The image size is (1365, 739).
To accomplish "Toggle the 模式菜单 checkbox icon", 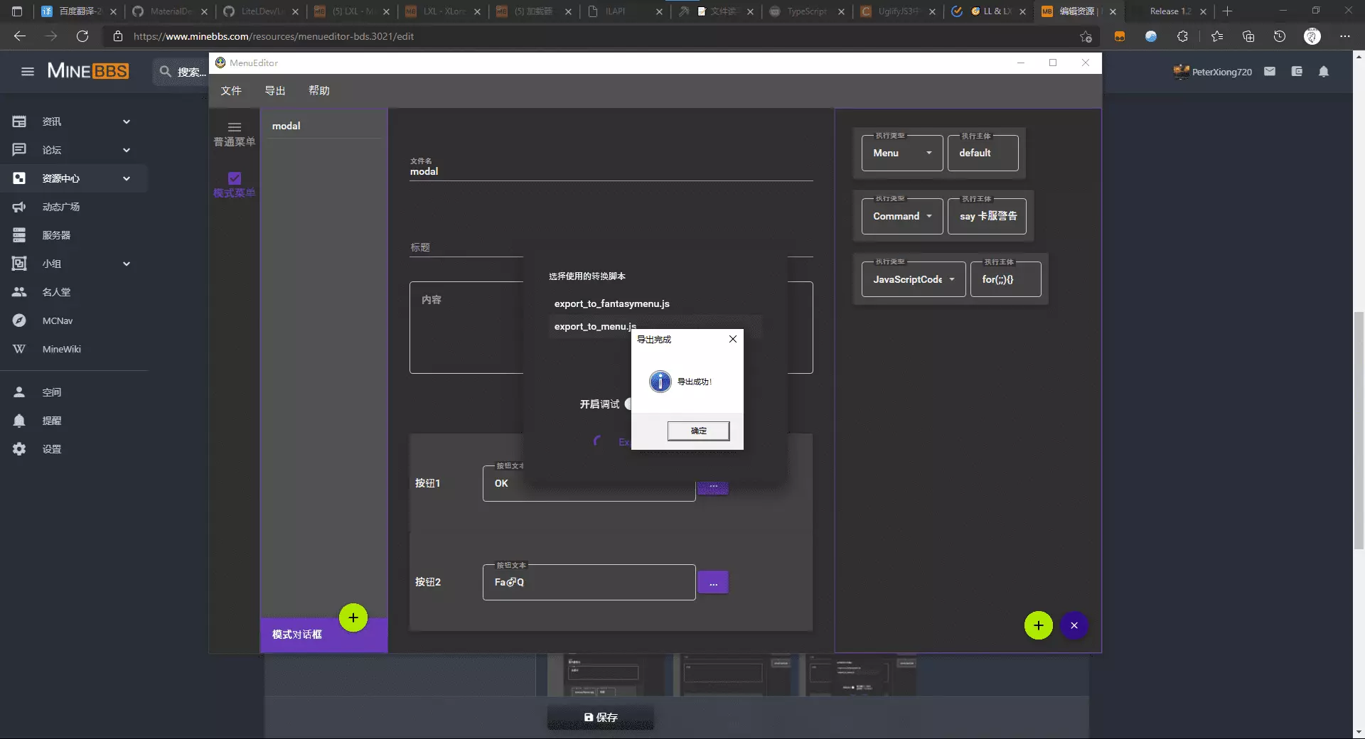I will coord(235,178).
